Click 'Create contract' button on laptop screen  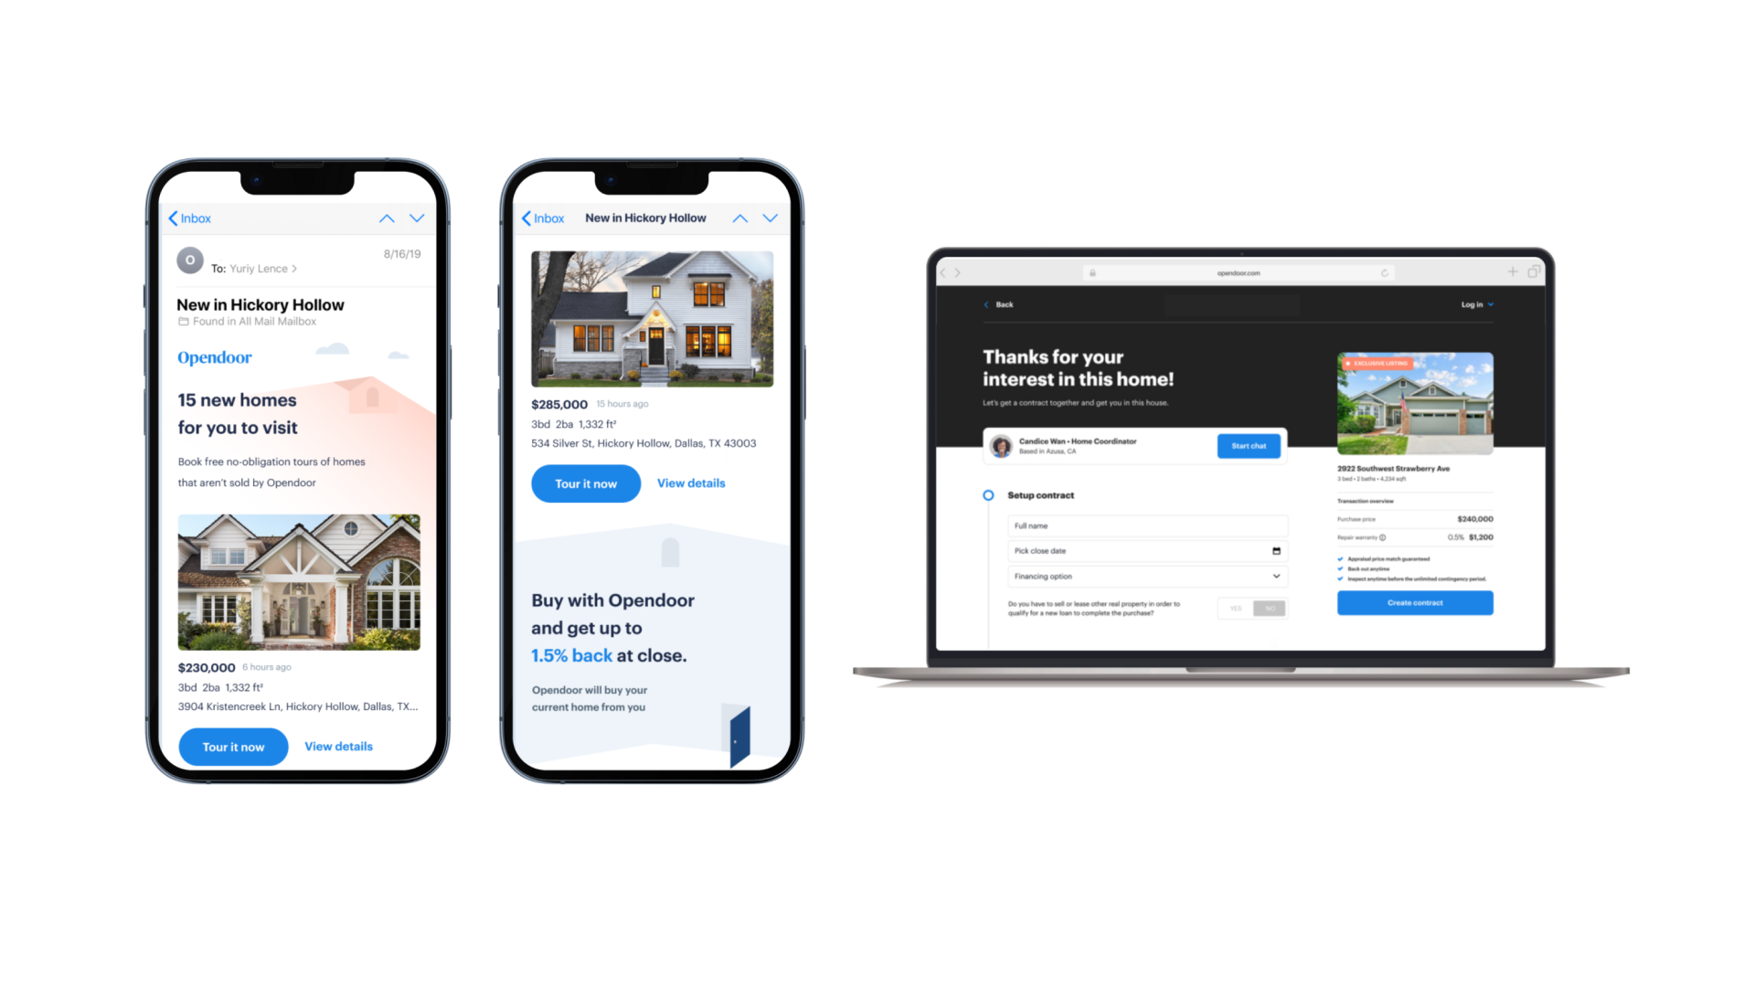pos(1414,604)
